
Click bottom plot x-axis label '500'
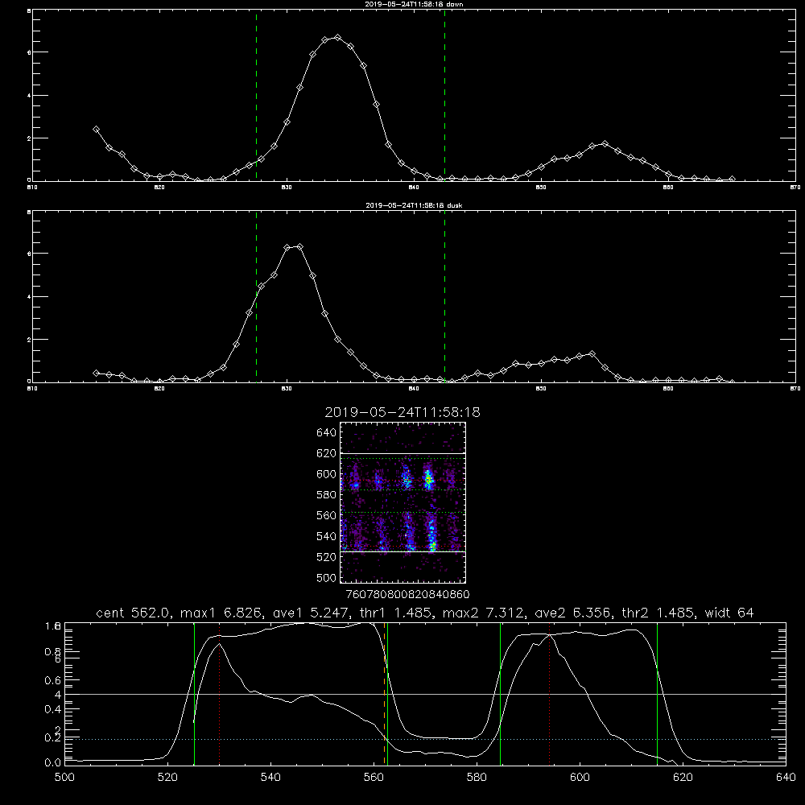[64, 777]
